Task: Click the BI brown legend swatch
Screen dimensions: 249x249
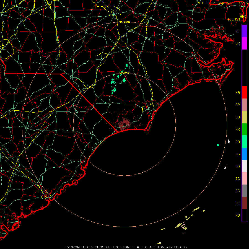Action: [x=244, y=203]
